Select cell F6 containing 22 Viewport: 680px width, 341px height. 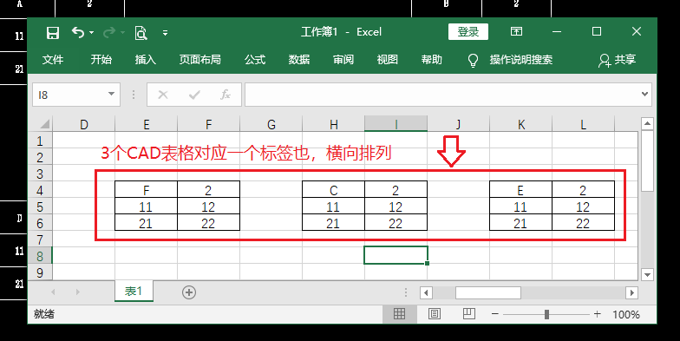[208, 222]
